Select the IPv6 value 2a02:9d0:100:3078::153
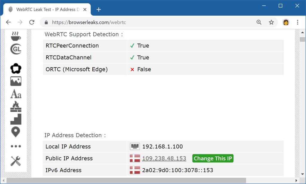Image resolution: width=306 pixels, height=184 pixels. point(178,170)
